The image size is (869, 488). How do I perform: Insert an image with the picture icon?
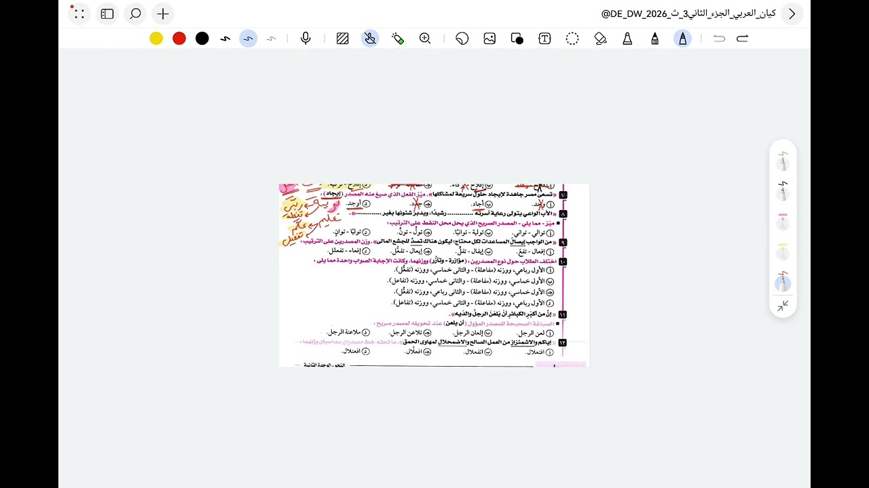pos(489,39)
